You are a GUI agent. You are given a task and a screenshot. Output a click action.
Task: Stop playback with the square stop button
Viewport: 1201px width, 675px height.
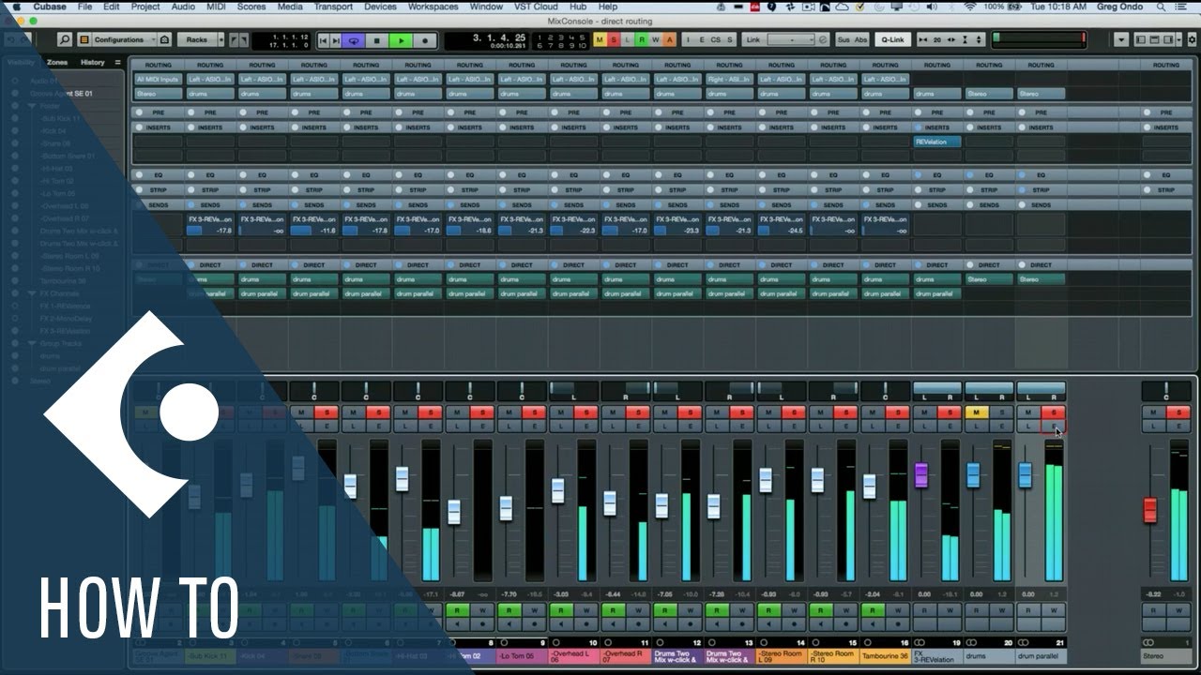[x=377, y=40]
